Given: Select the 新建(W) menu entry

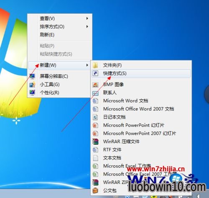Looking at the screenshot, I should point(60,65).
